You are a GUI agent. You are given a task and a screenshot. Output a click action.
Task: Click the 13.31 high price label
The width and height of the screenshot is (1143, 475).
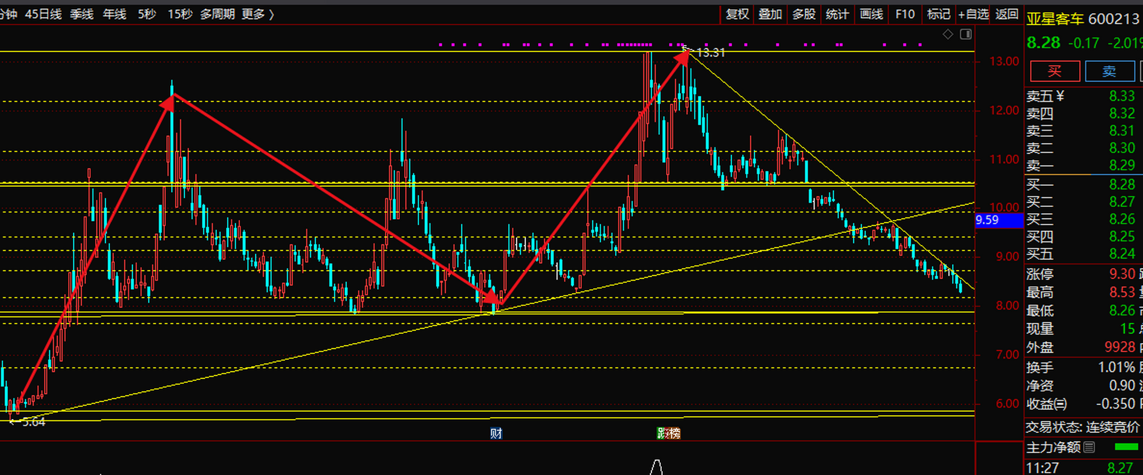pyautogui.click(x=710, y=53)
